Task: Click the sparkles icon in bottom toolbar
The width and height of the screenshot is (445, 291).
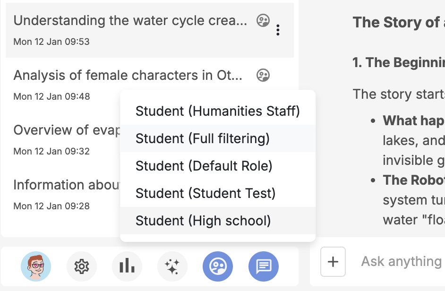Action: click(172, 266)
